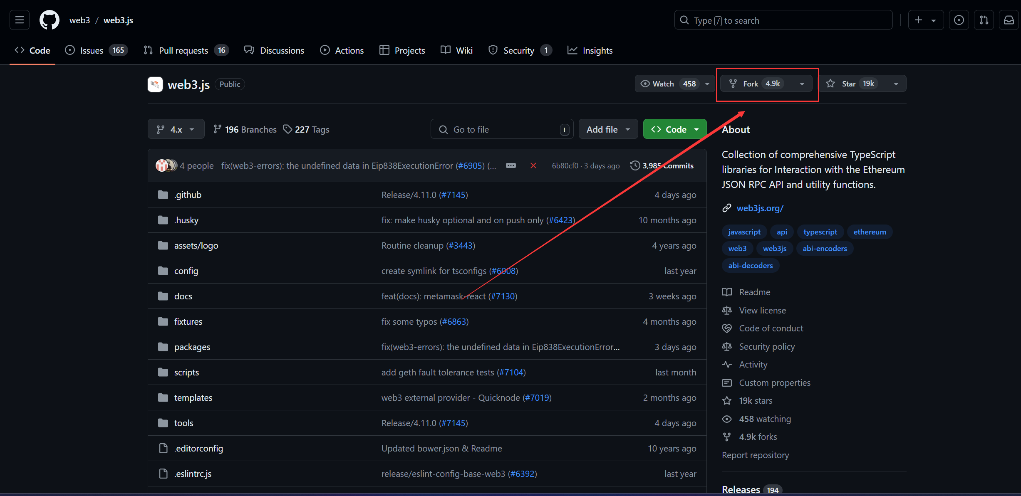This screenshot has width=1021, height=496.
Task: Open the web3js.org website link
Action: coord(760,208)
